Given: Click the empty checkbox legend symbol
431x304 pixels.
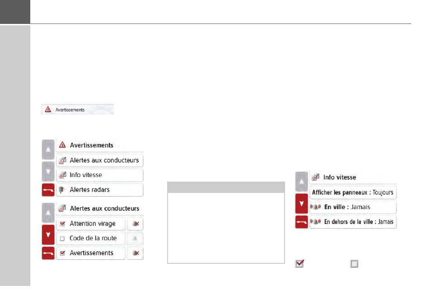Looking at the screenshot, I should [354, 264].
